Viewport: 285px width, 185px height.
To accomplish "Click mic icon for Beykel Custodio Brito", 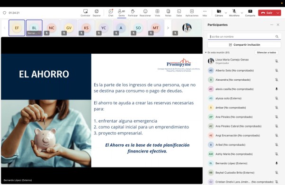I will pyautogui.click(x=276, y=173).
